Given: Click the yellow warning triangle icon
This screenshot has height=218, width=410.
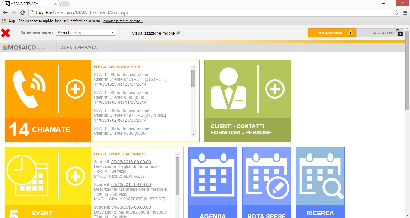Looking at the screenshot, I should click(x=350, y=33).
